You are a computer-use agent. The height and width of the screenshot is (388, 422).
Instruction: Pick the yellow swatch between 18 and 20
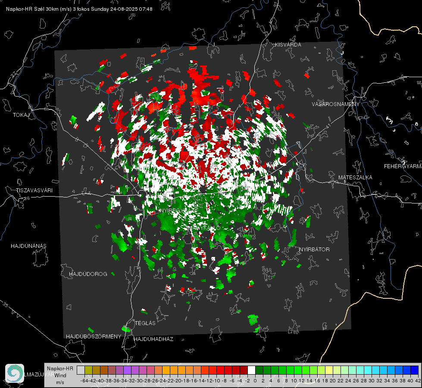329,370
